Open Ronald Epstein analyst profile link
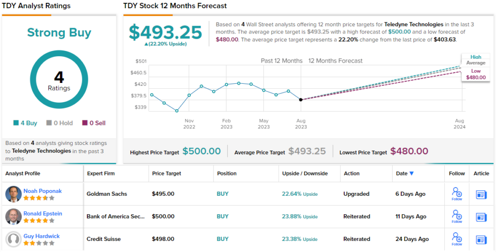The image size is (496, 252). 43,214
